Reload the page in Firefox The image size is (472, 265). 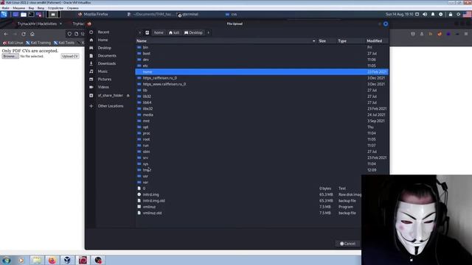click(x=24, y=35)
